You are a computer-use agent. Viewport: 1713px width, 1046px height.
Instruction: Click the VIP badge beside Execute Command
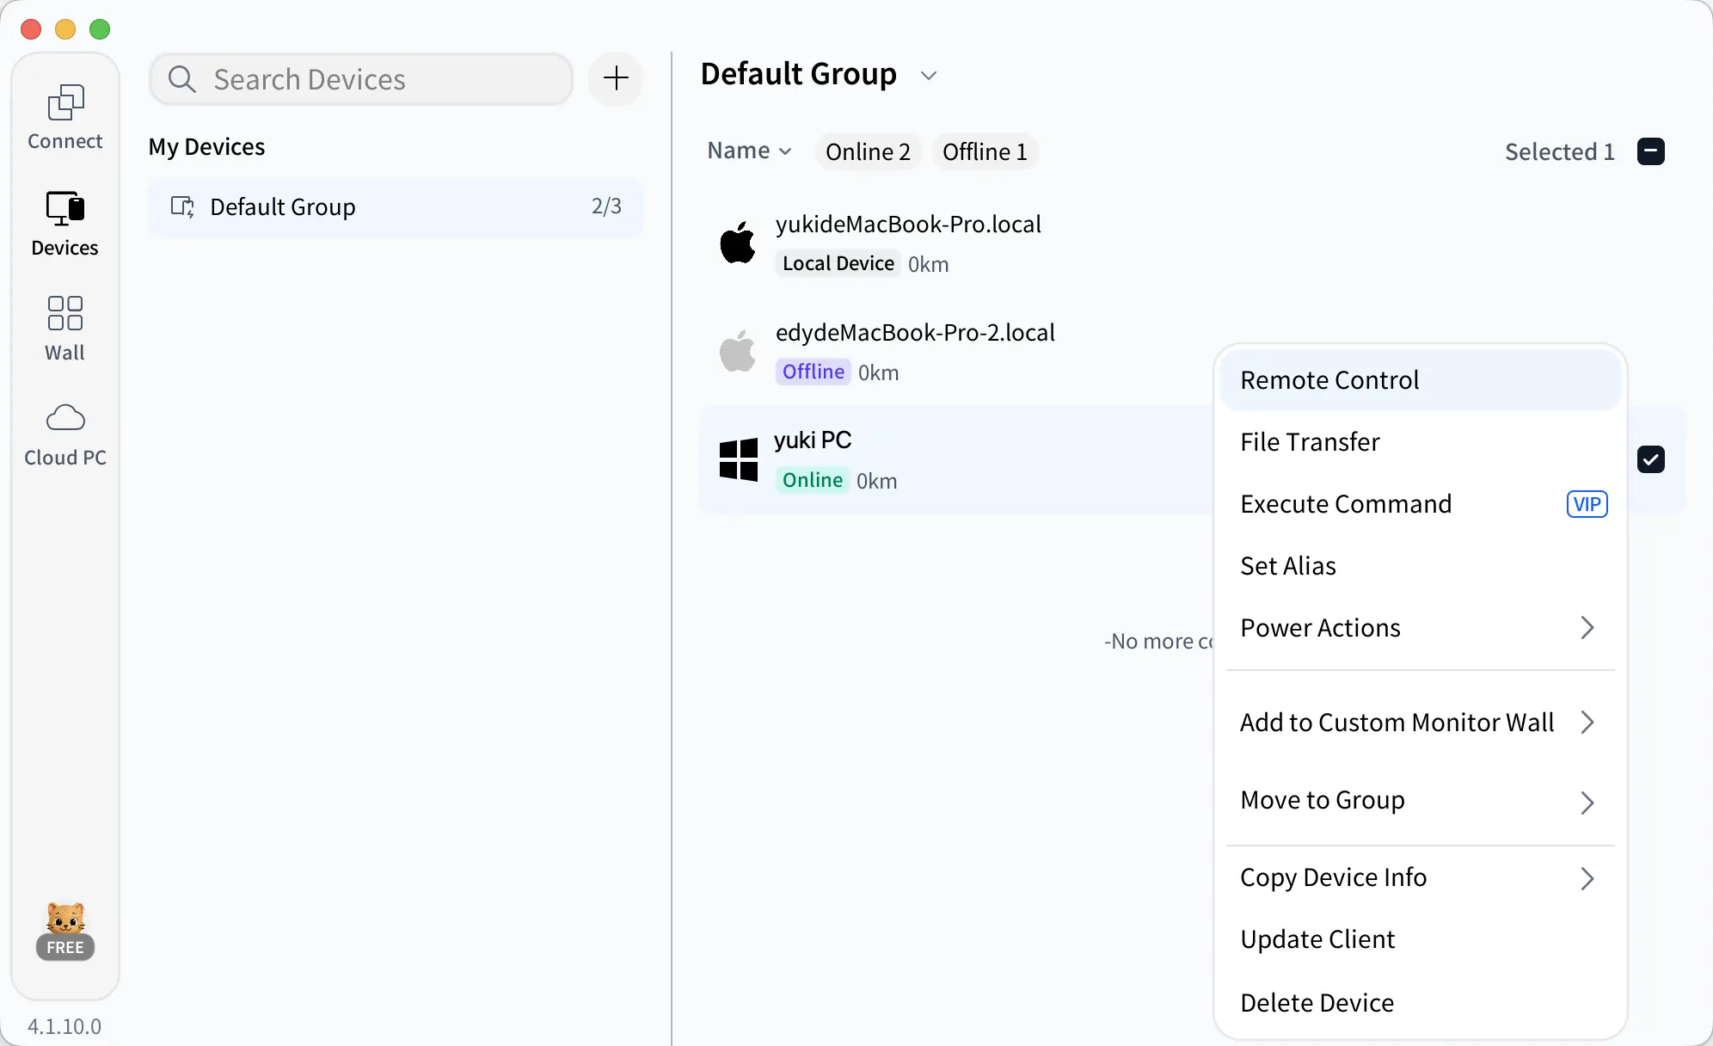pyautogui.click(x=1587, y=504)
